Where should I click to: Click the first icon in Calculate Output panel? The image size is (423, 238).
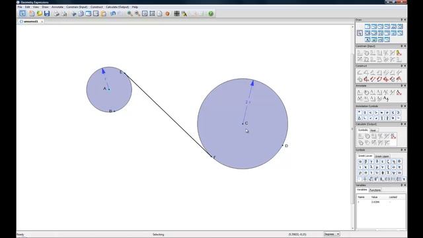(x=361, y=136)
